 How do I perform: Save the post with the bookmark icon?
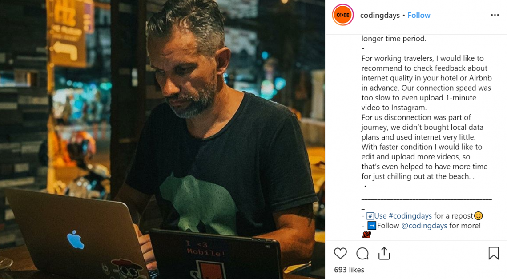coord(493,254)
